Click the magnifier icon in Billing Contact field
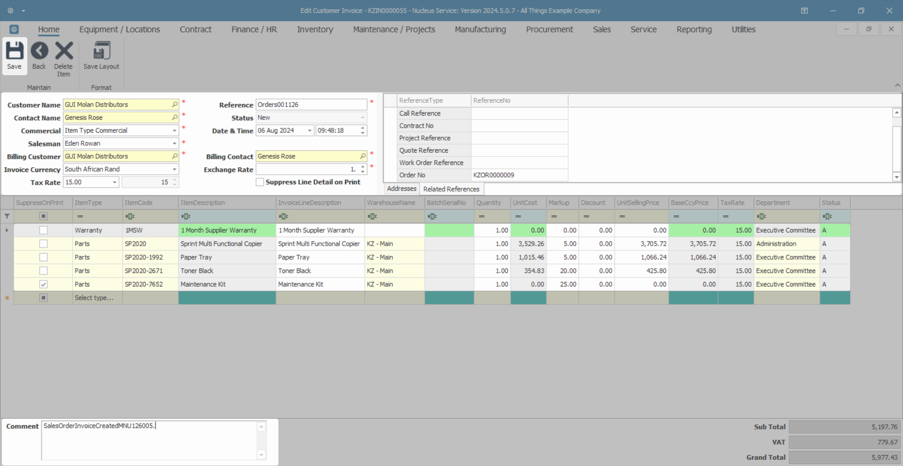 (363, 156)
